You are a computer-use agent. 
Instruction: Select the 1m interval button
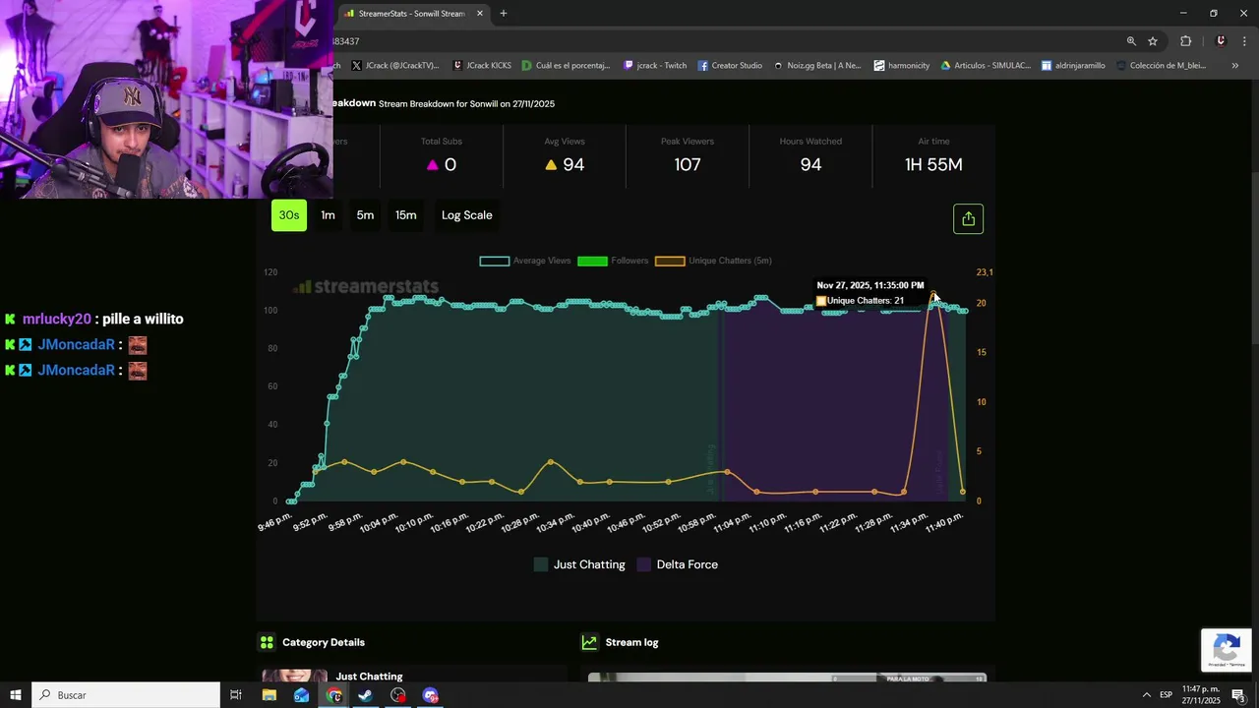(x=328, y=215)
